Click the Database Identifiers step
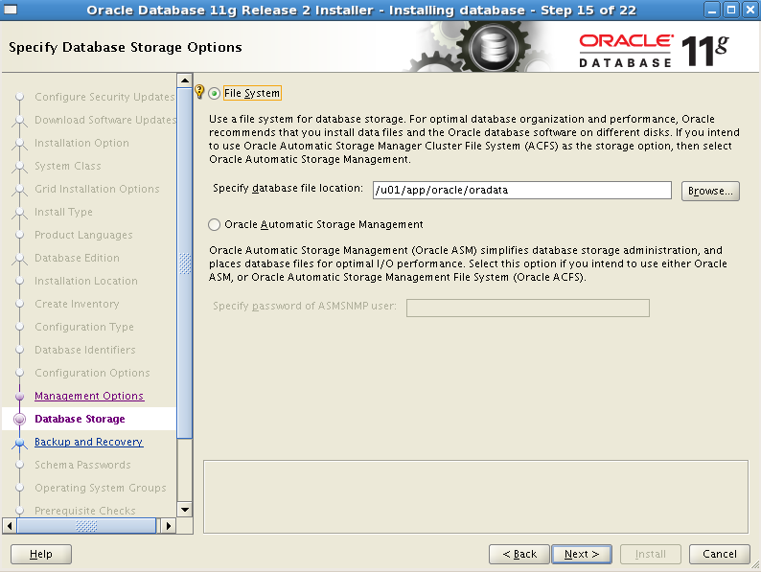Image resolution: width=761 pixels, height=572 pixels. tap(85, 350)
